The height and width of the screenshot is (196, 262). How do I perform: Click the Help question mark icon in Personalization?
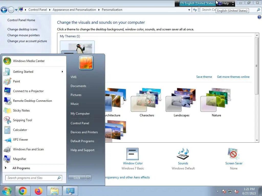259,17
